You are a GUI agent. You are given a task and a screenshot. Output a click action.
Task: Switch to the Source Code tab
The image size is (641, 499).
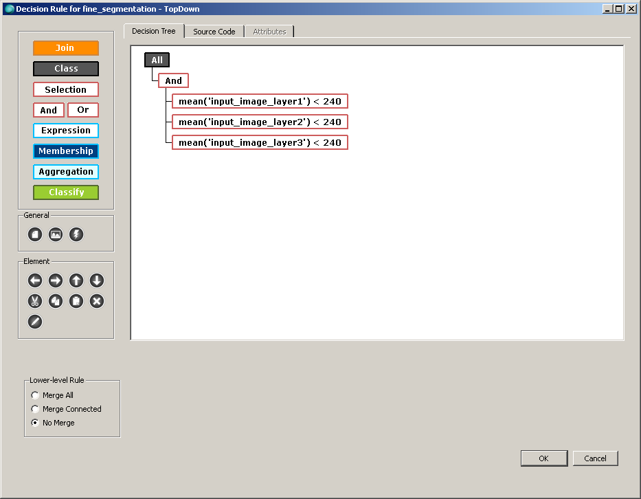pyautogui.click(x=214, y=31)
